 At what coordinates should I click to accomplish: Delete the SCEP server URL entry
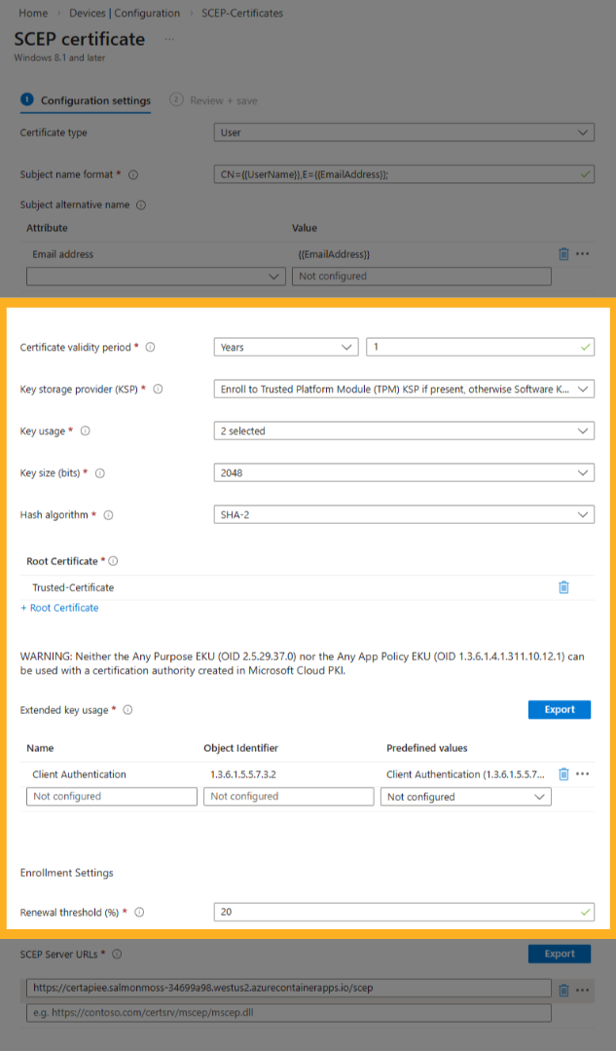563,989
